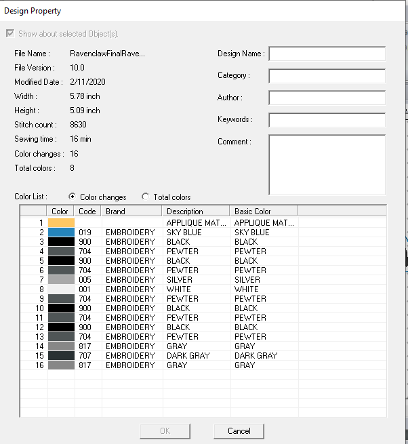Select the Color changes radio button

pos(73,197)
